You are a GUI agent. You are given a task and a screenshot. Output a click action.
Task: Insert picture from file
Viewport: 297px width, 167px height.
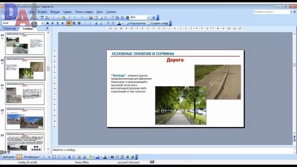pos(84,157)
